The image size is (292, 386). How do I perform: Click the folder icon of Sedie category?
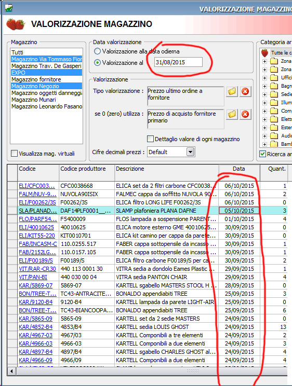[274, 94]
